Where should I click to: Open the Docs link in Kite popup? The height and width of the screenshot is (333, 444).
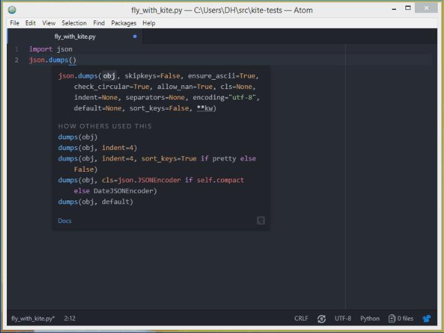tap(65, 221)
